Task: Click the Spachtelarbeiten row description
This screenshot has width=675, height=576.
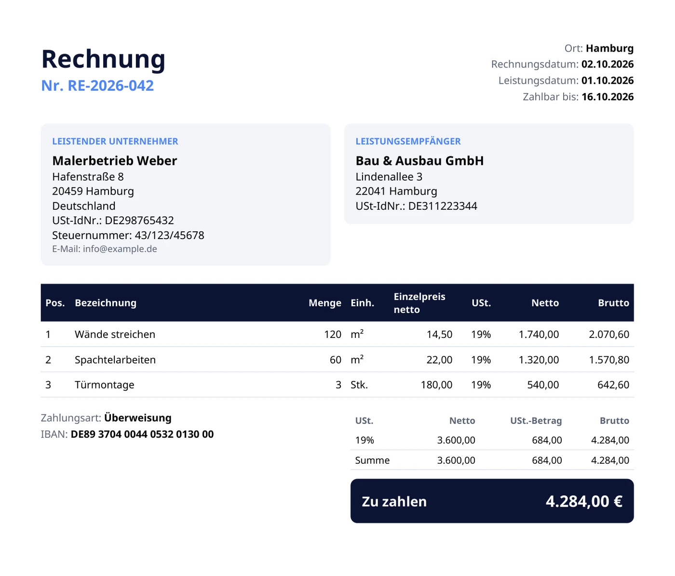Action: [x=115, y=360]
